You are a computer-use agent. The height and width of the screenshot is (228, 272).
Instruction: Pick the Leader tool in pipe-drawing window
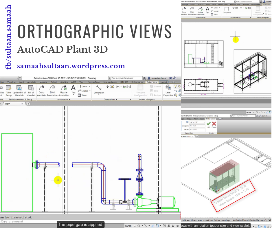83,91
